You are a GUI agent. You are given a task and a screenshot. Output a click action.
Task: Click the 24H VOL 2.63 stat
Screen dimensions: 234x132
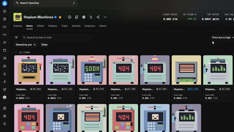click(x=229, y=17)
